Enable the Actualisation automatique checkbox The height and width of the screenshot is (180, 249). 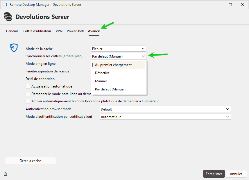click(x=28, y=86)
